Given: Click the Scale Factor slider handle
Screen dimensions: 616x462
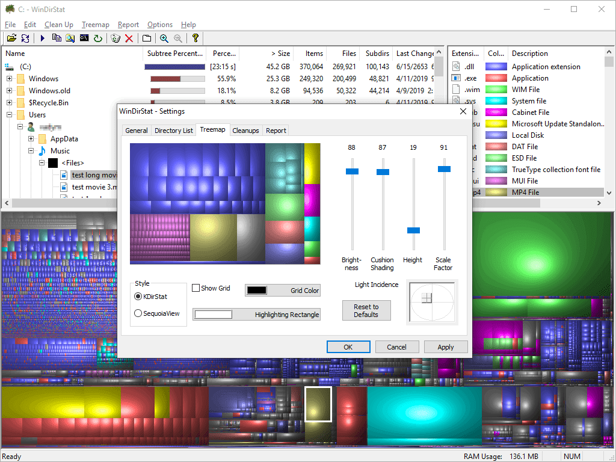Looking at the screenshot, I should 444,169.
